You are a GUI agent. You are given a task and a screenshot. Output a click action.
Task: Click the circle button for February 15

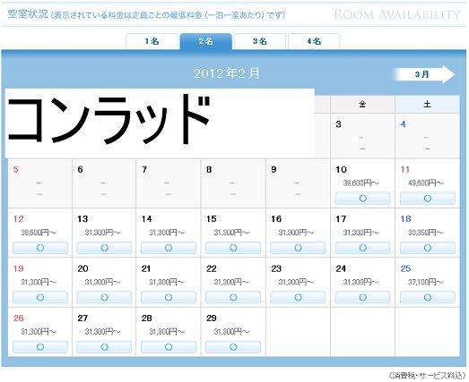pyautogui.click(x=233, y=248)
